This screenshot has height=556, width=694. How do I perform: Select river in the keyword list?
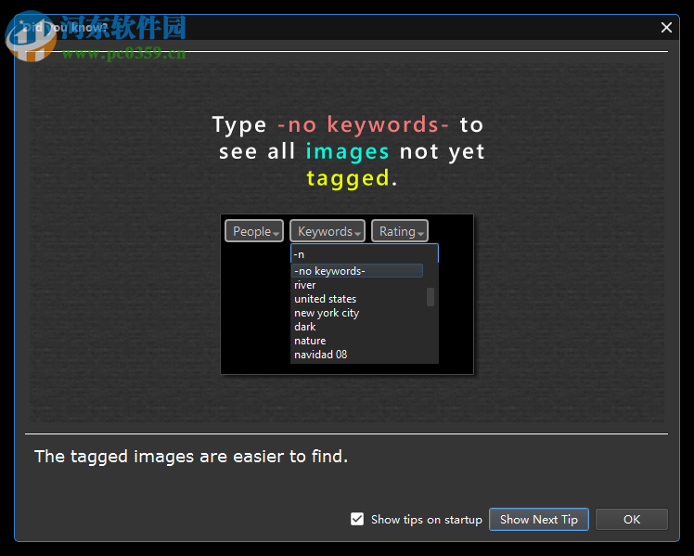305,285
